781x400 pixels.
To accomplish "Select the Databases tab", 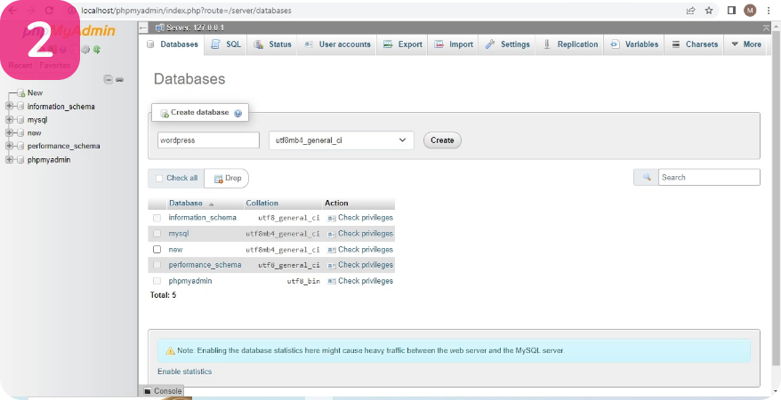I will (x=173, y=44).
